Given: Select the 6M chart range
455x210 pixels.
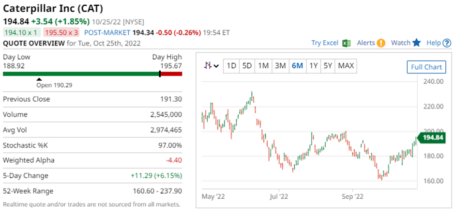Looking at the screenshot, I should (x=297, y=66).
